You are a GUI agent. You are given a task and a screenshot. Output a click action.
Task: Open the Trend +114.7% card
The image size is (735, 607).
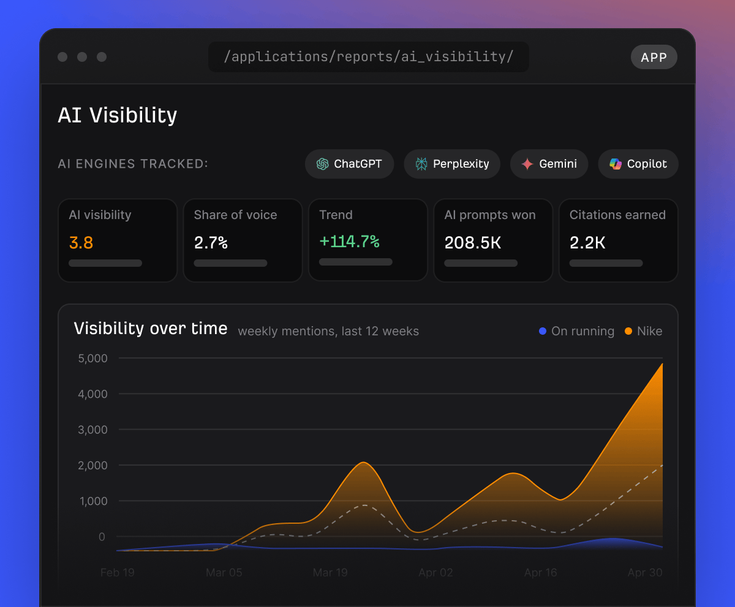[x=368, y=240]
